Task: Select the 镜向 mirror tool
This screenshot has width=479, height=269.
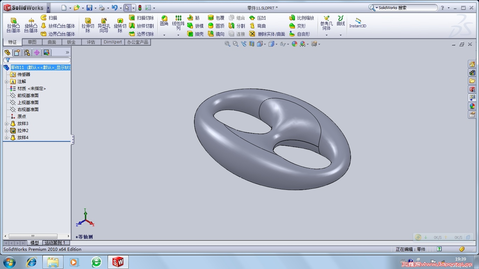Action: coord(216,34)
